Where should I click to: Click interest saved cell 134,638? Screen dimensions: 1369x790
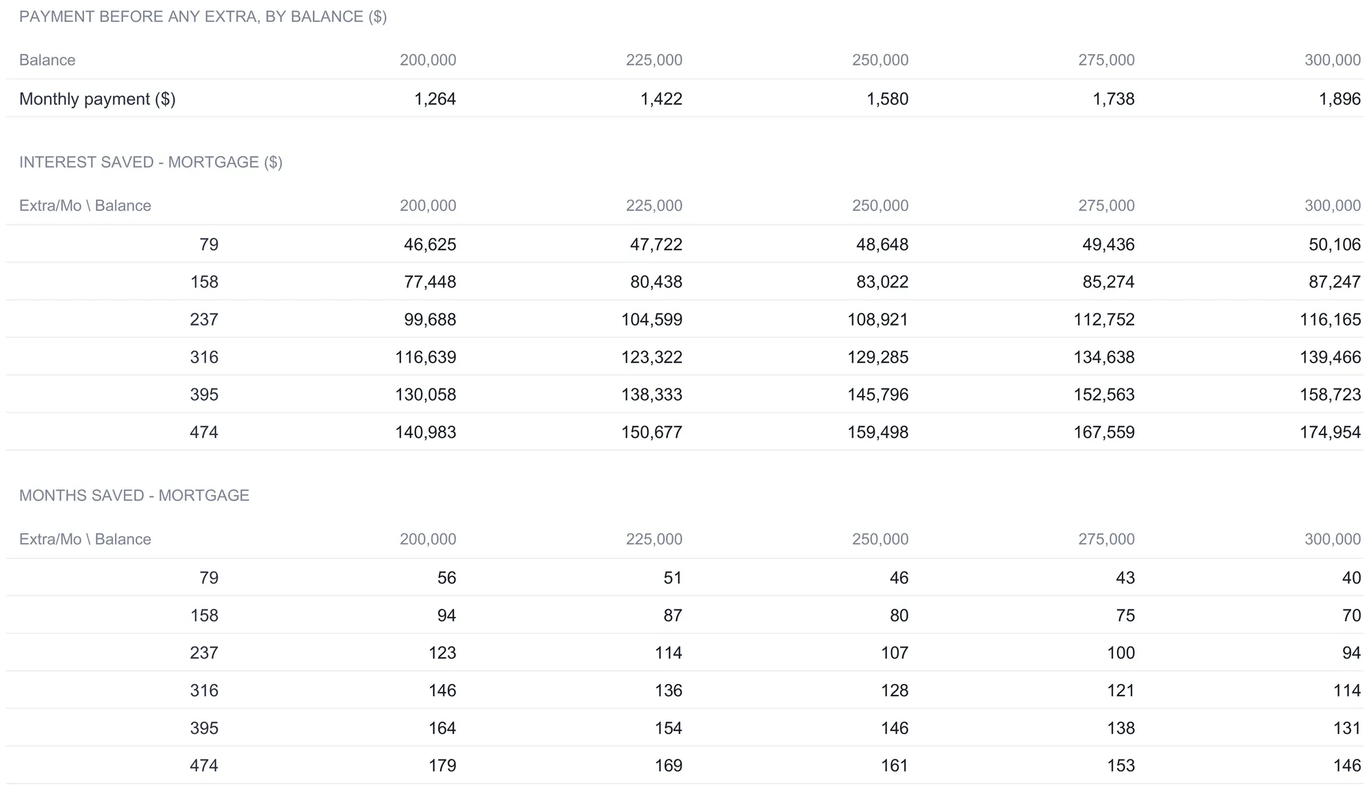(1104, 357)
